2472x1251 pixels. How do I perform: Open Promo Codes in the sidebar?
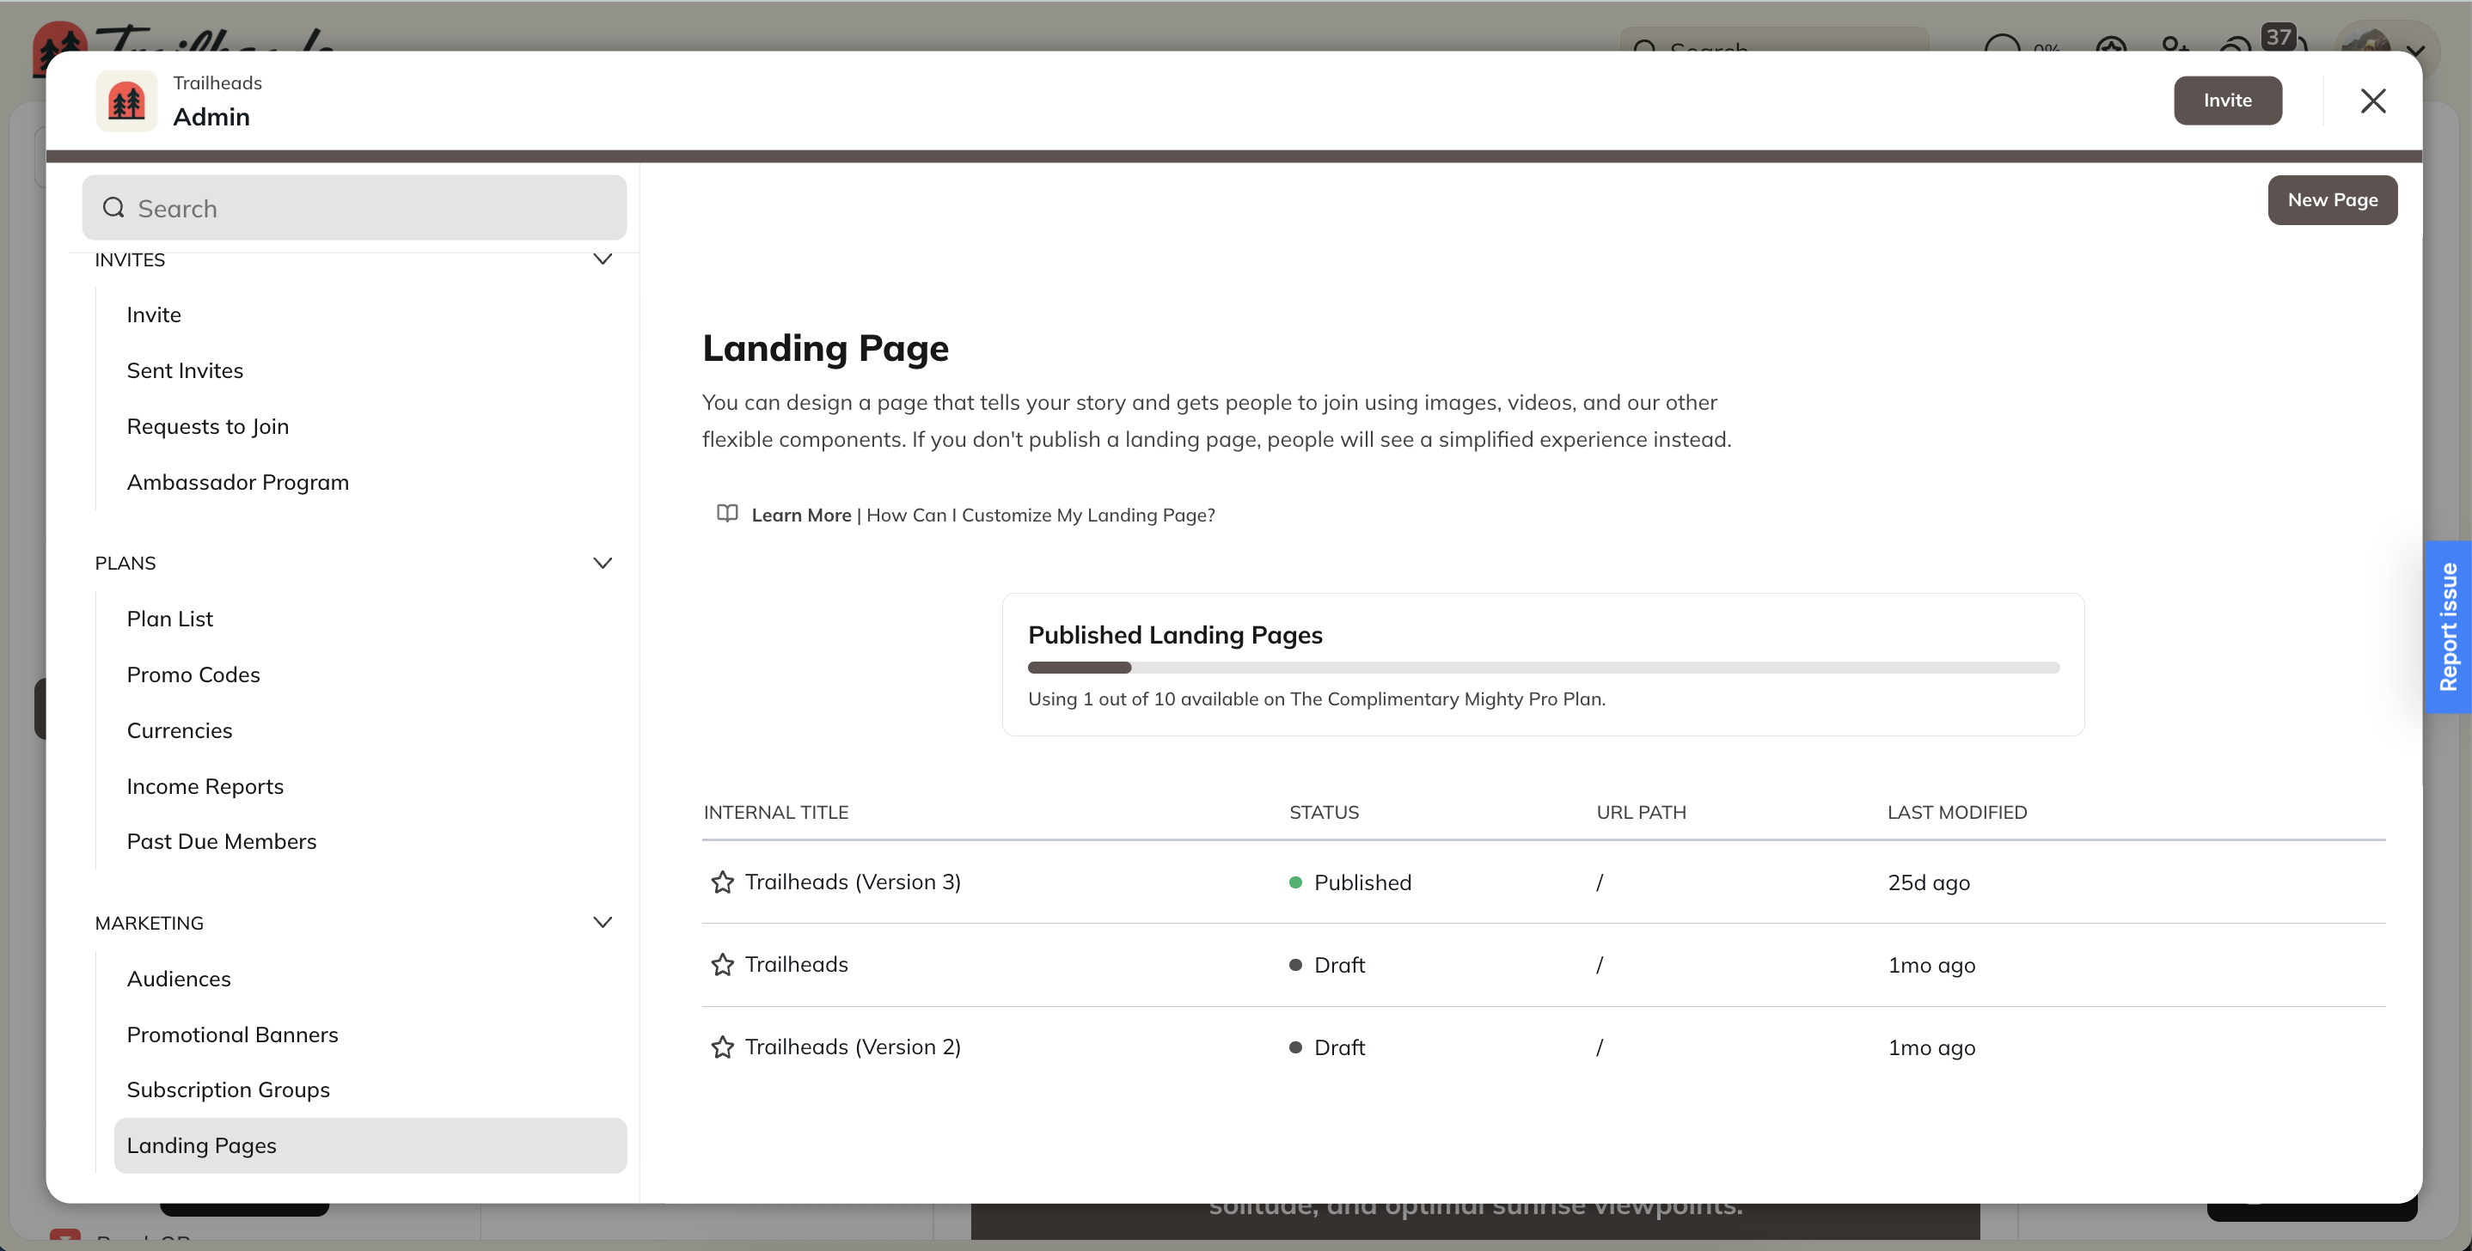click(x=193, y=674)
